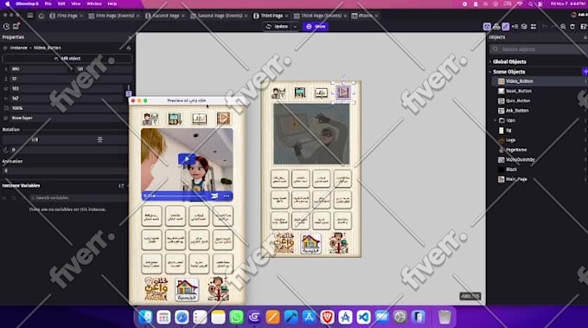Screen dimensions: 588x328
Task: Select the home house icon on scene canvas
Action: click(x=310, y=243)
